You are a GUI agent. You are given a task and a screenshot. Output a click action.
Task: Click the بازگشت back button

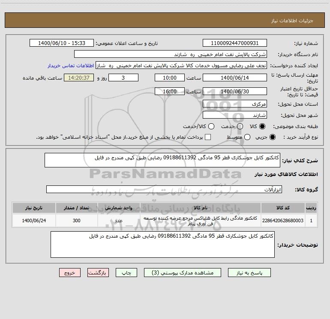98,273
